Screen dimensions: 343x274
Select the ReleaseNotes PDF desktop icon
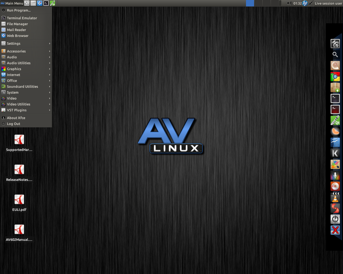(x=19, y=173)
